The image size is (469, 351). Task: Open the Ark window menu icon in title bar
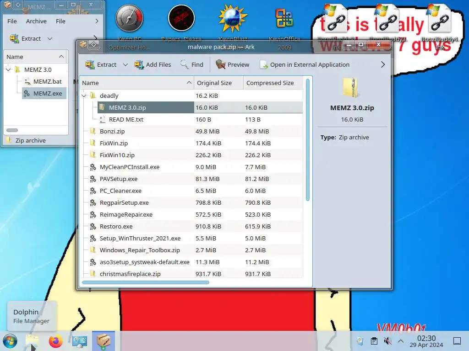coord(83,45)
